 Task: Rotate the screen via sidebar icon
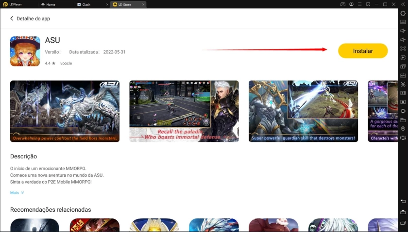coord(403,138)
